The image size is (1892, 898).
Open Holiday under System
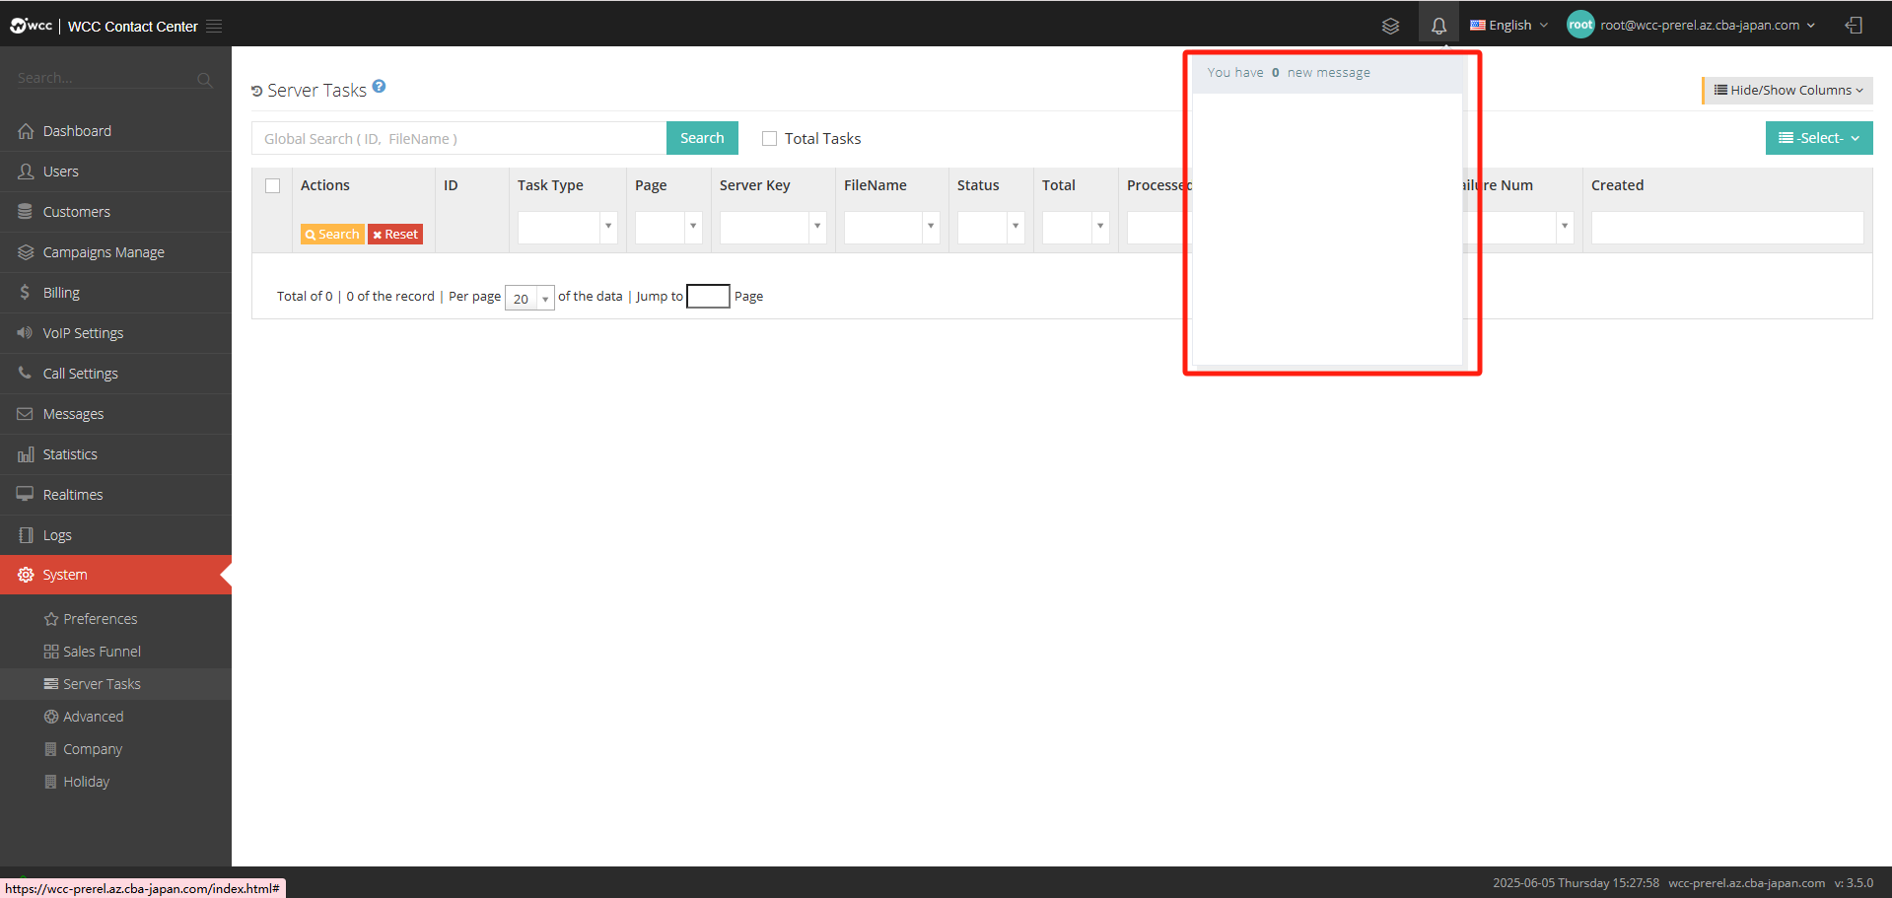coord(115,782)
